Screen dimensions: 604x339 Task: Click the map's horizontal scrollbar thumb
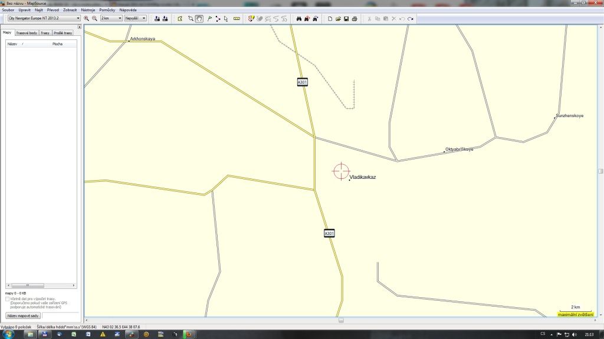click(x=340, y=320)
